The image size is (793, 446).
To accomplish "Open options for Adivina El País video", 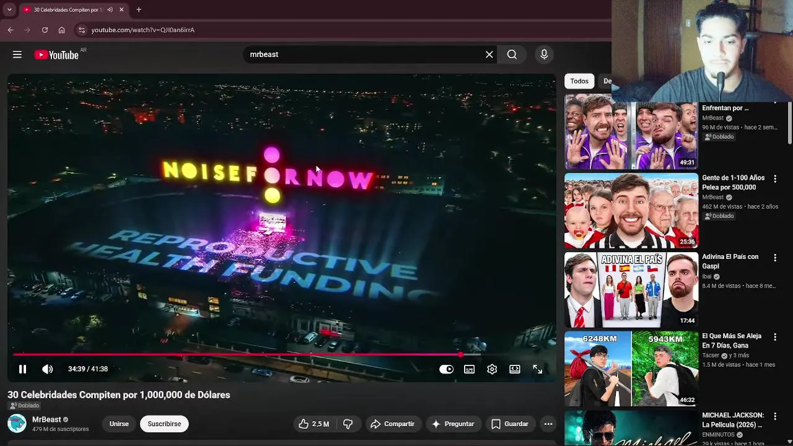I will (775, 258).
